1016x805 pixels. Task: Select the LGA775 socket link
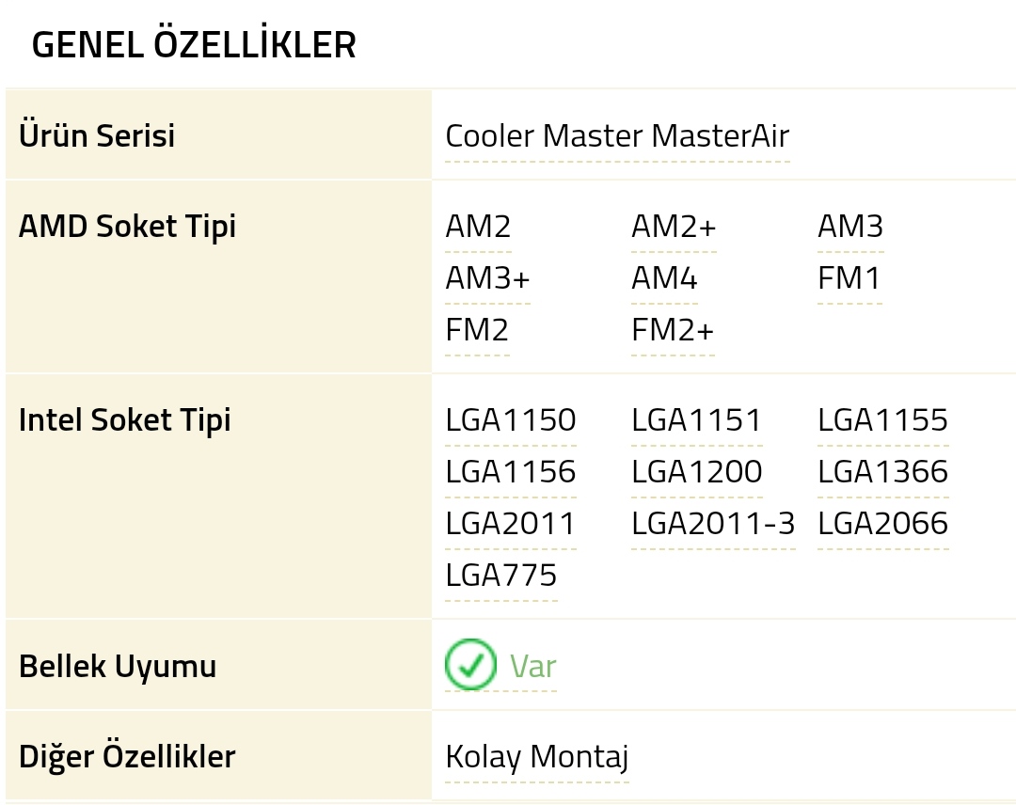tap(501, 576)
